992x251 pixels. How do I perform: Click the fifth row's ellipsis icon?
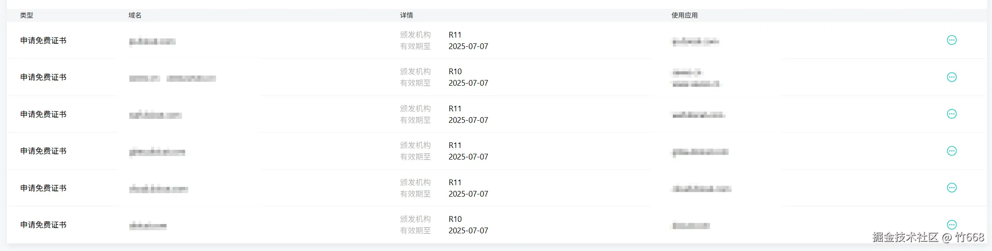951,188
